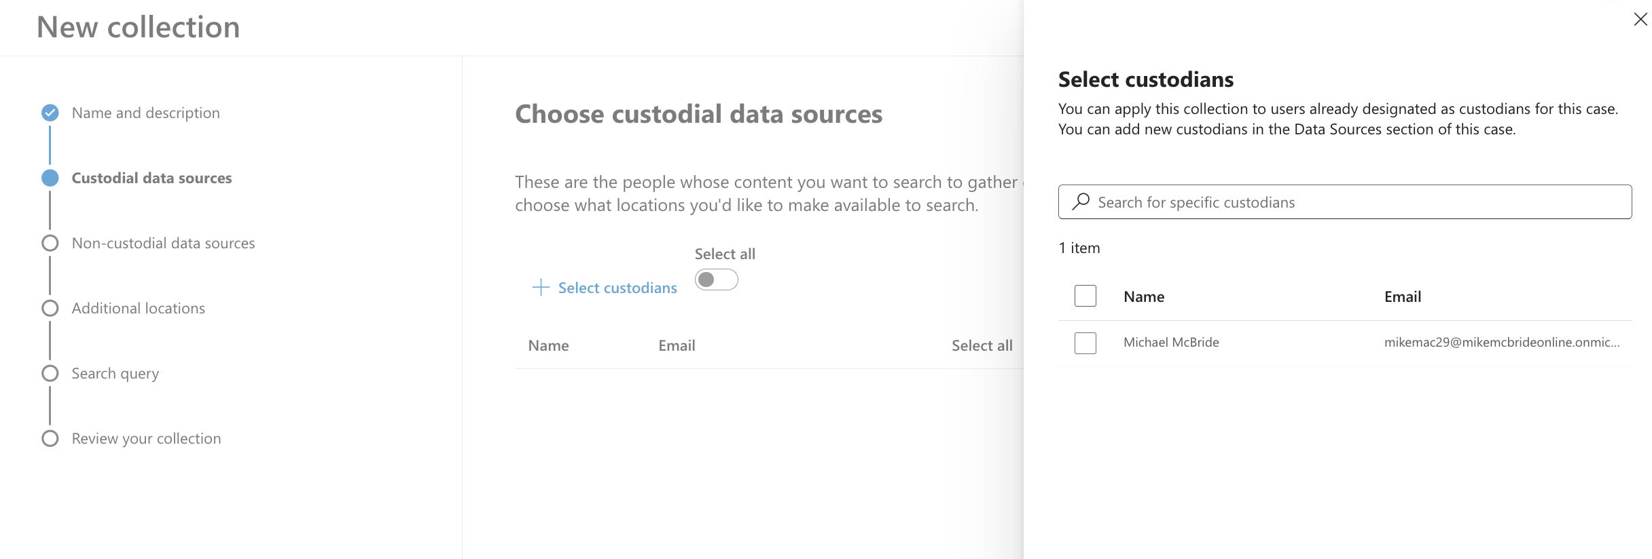Click the Custodial data sources step circle

point(50,178)
